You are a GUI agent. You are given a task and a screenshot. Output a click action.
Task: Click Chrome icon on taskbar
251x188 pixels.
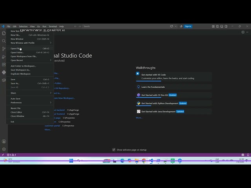[144, 161]
